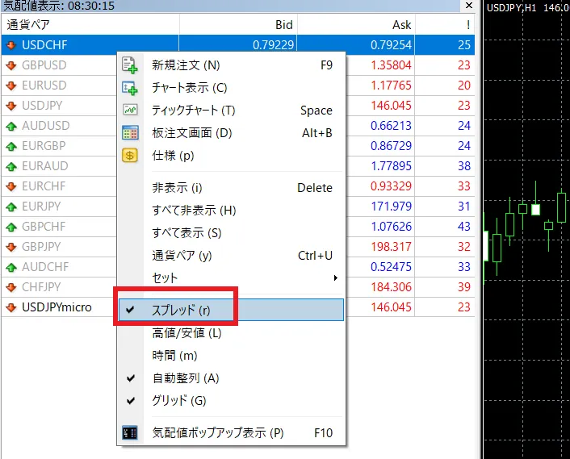Viewport: 570px width, 459px height.
Task: Enable the 時間 (m) time column option
Action: coord(231,356)
